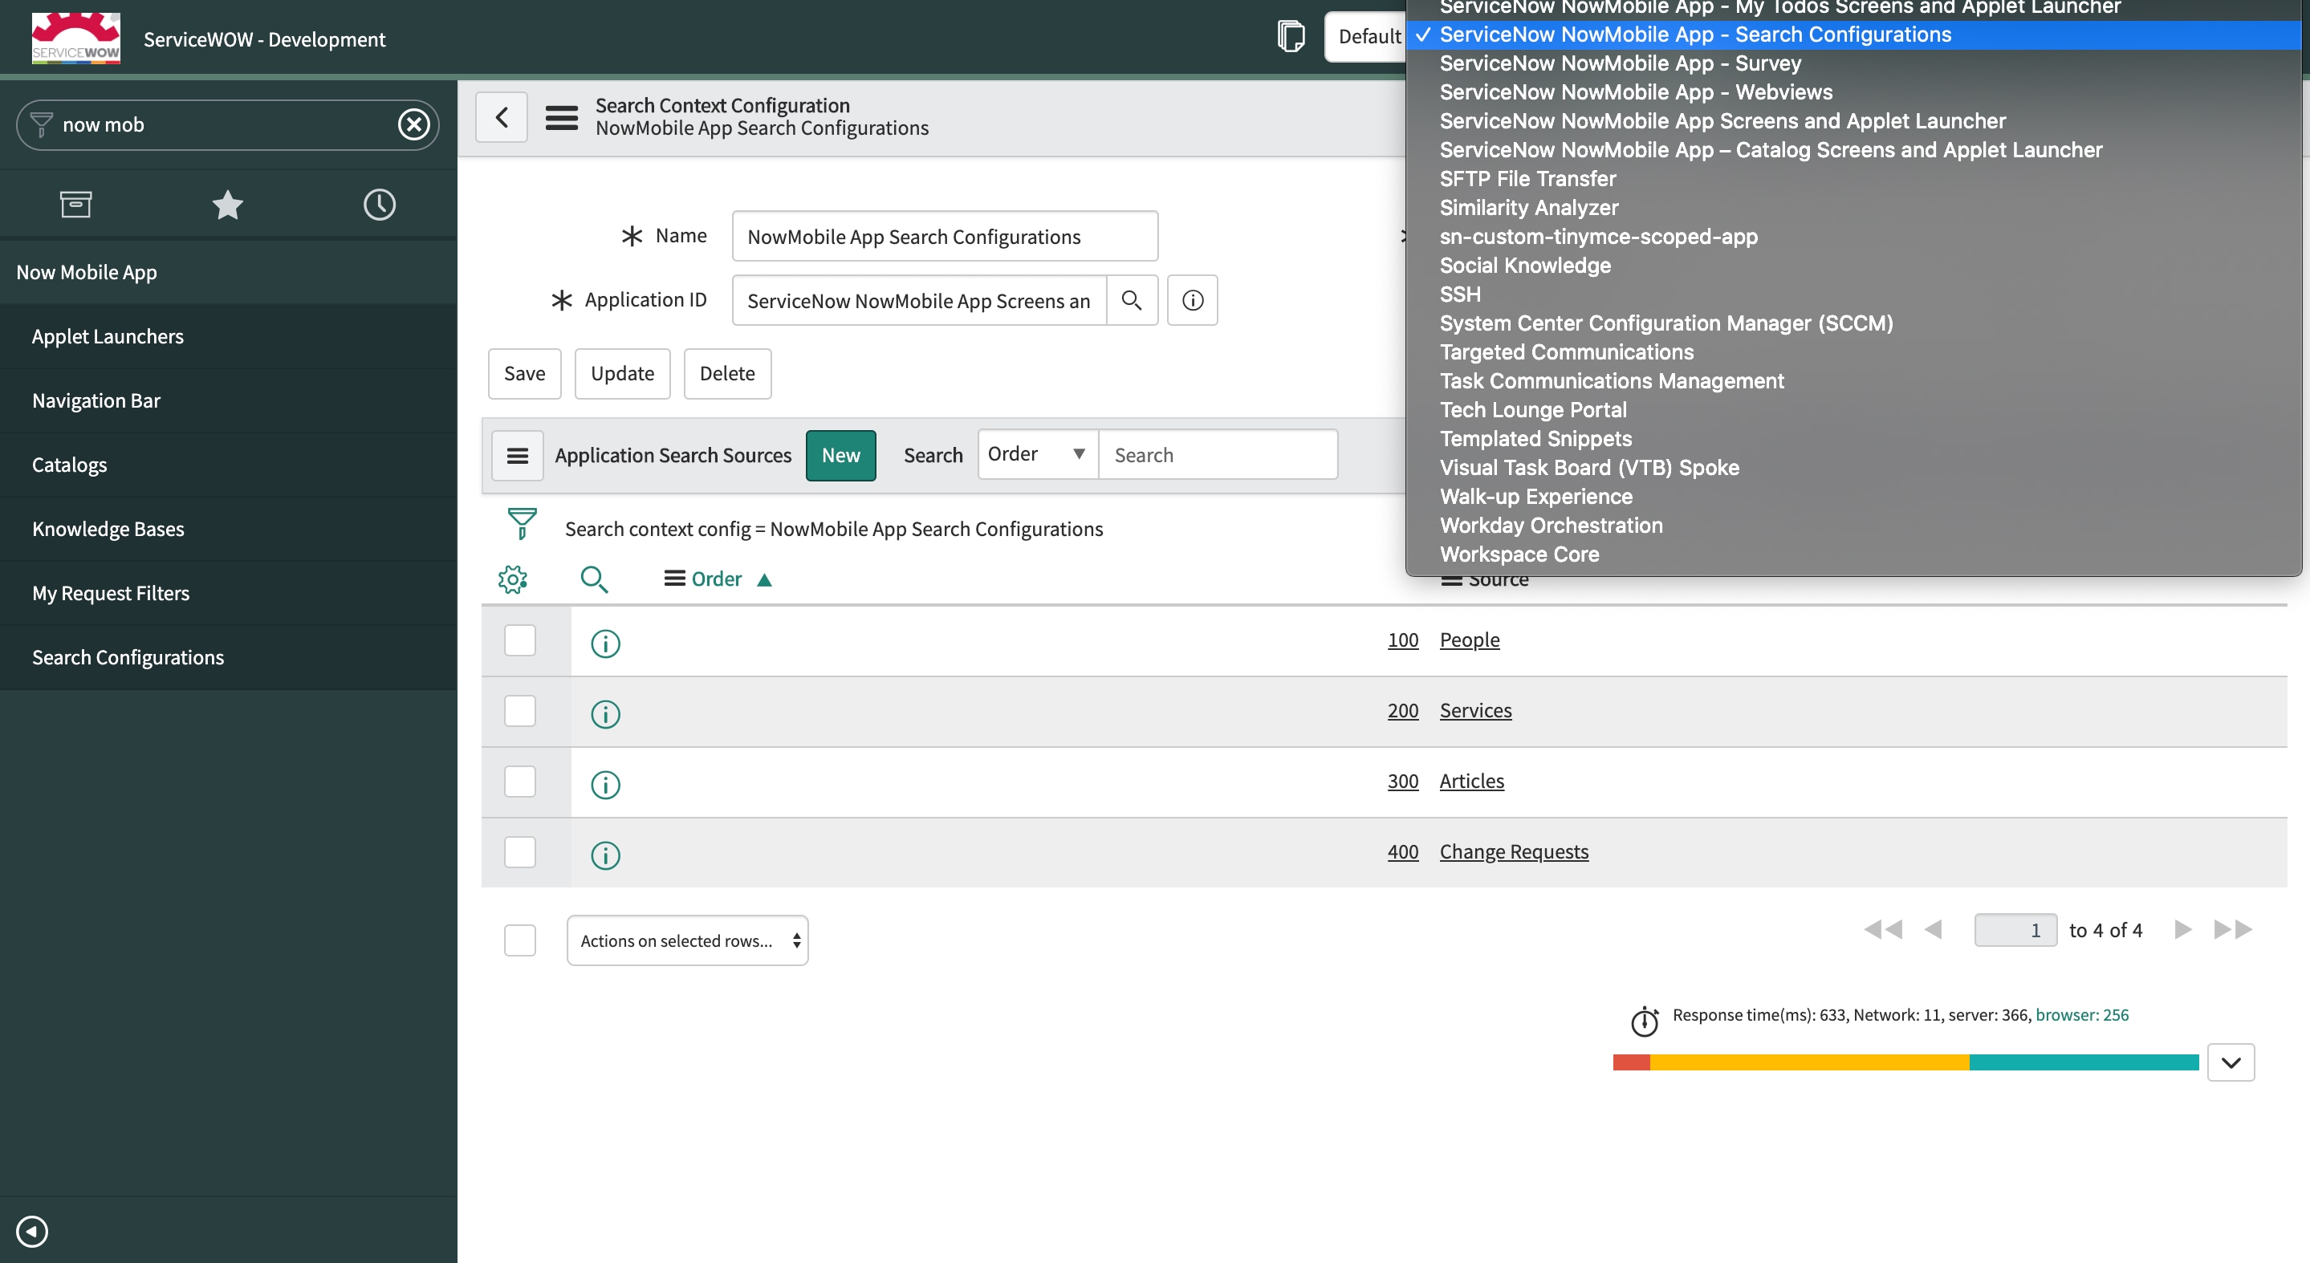This screenshot has width=2310, height=1263.
Task: Click the Update button
Action: click(x=622, y=374)
